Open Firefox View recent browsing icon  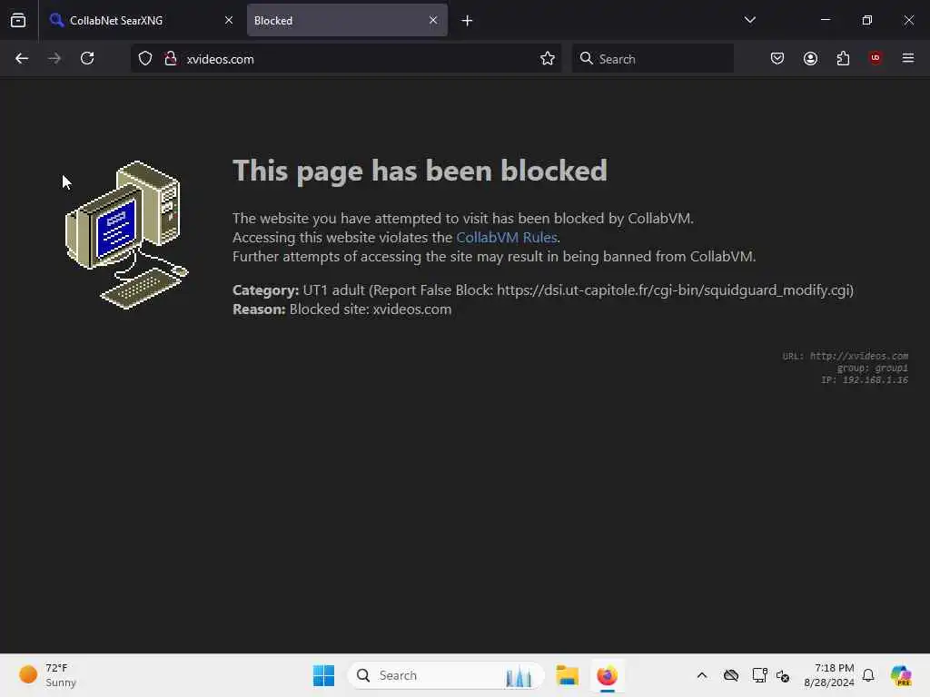[x=18, y=20]
